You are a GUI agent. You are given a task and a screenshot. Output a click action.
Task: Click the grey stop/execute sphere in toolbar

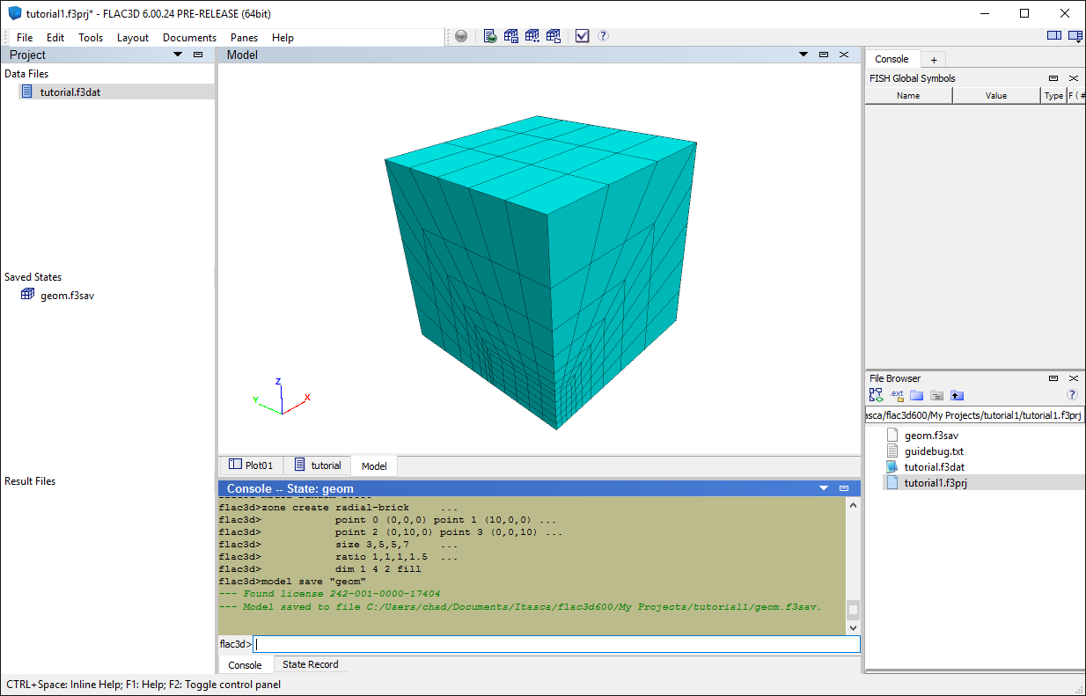coord(461,36)
